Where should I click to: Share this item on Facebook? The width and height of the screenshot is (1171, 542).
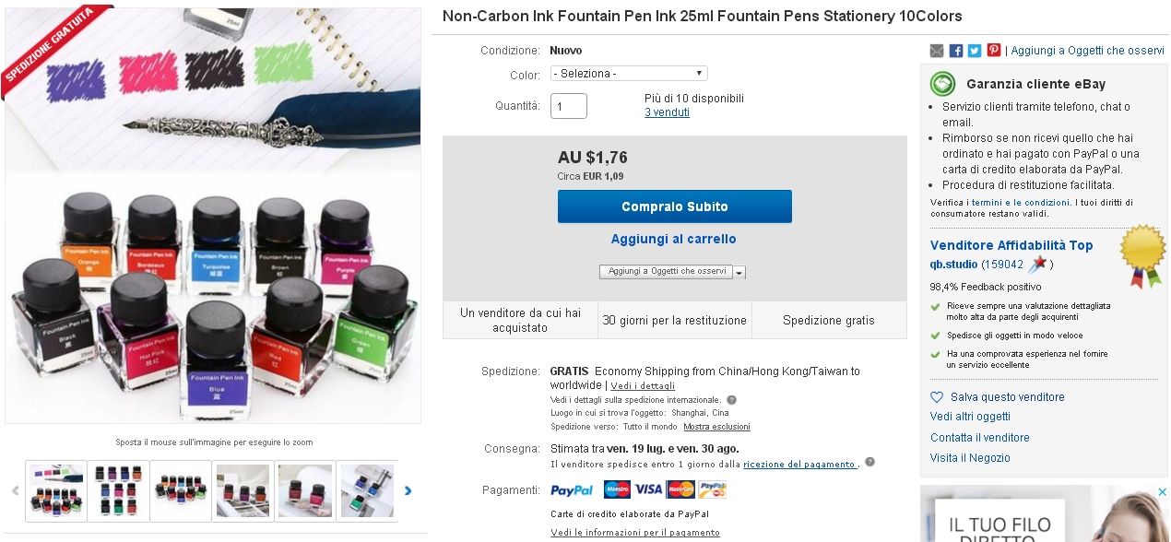click(x=956, y=51)
